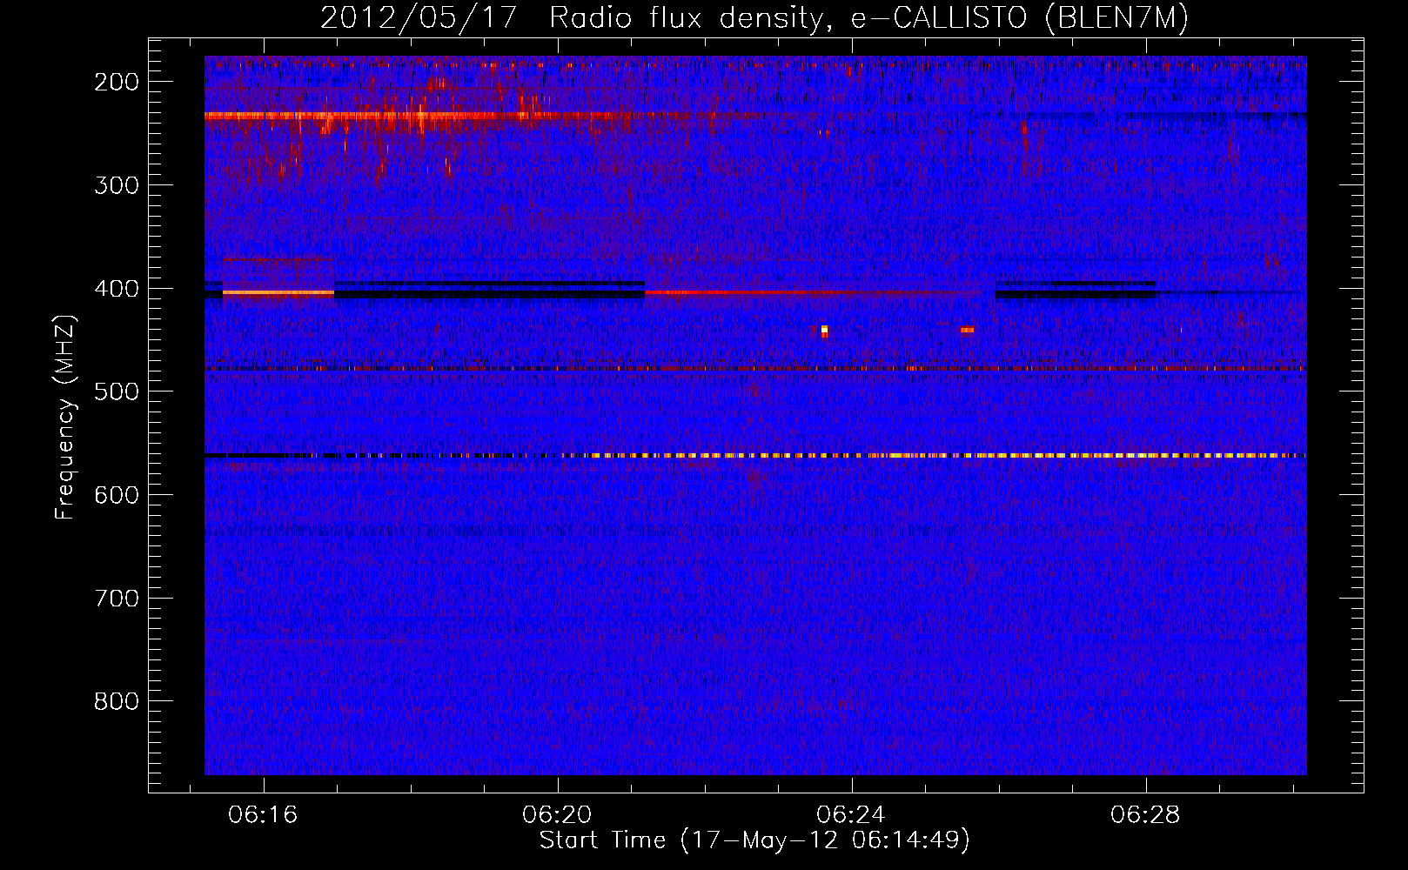Click the bright yellow band segment at 405 MHz

(x=278, y=293)
